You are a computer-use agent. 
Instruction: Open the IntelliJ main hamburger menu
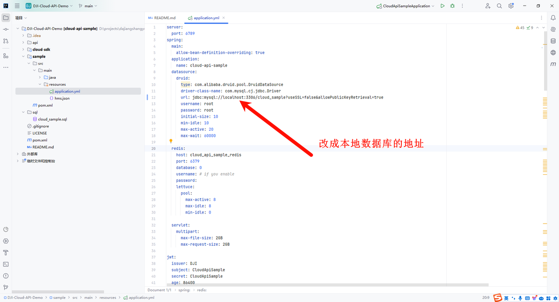coord(17,6)
